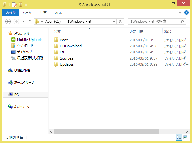Screen dimensions: 192x143
Task: Click date 2015/08/01 9:38 of Updates
Action: [x=143, y=65]
